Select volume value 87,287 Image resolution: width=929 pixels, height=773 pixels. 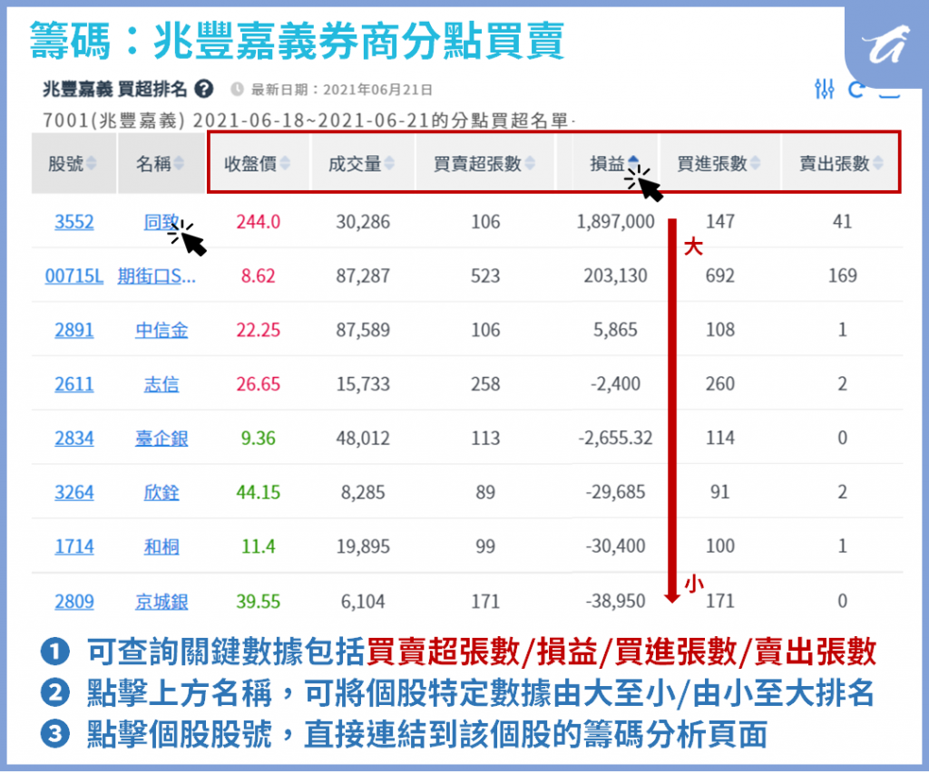point(363,275)
